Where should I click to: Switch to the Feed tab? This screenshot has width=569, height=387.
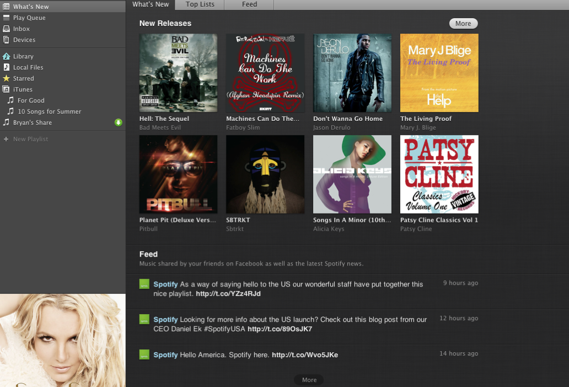pyautogui.click(x=249, y=4)
